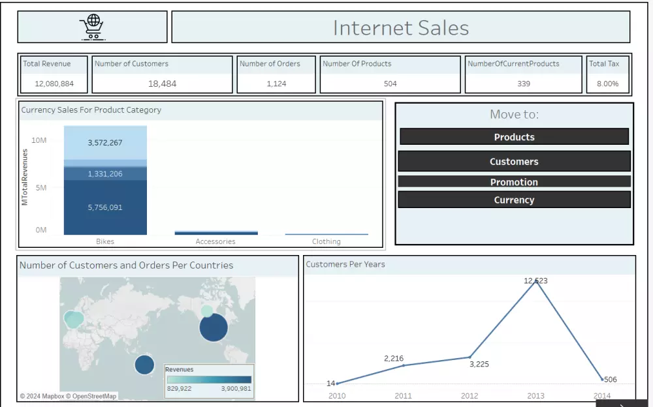This screenshot has height=407, width=653.
Task: Open the Customers page
Action: 514,160
